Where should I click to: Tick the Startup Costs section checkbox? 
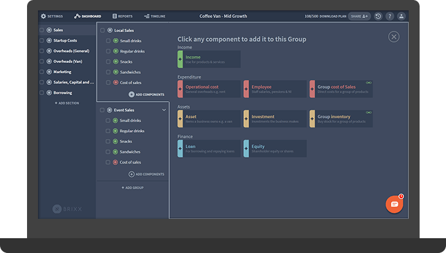point(42,41)
